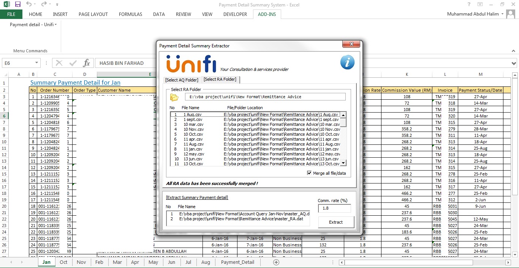Viewport: 519px width, 268px height.
Task: Click Commission Value (RM) header cell
Action: (x=407, y=90)
